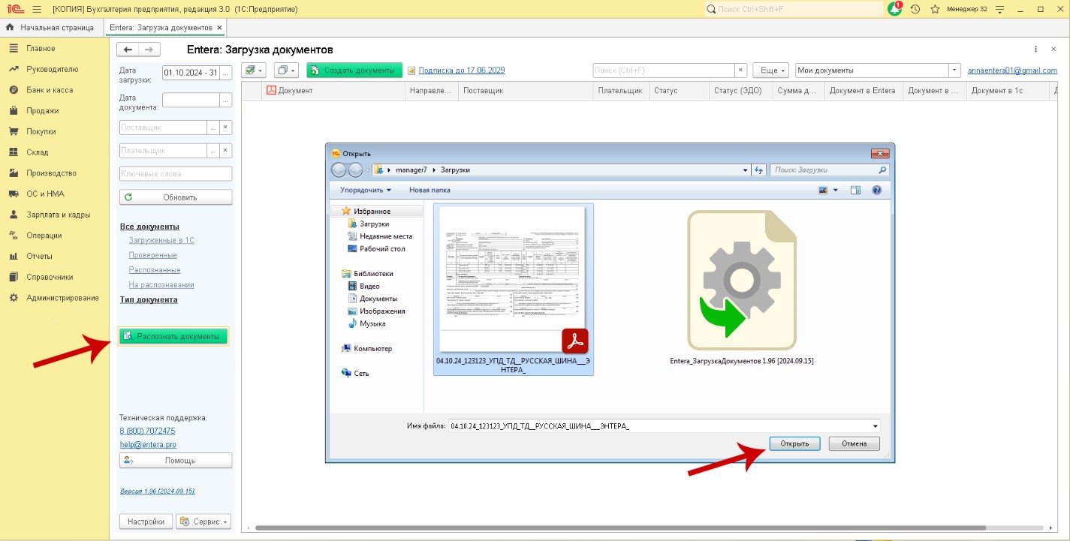This screenshot has width=1070, height=541.
Task: Open Банк и касса section
Action: coord(50,90)
